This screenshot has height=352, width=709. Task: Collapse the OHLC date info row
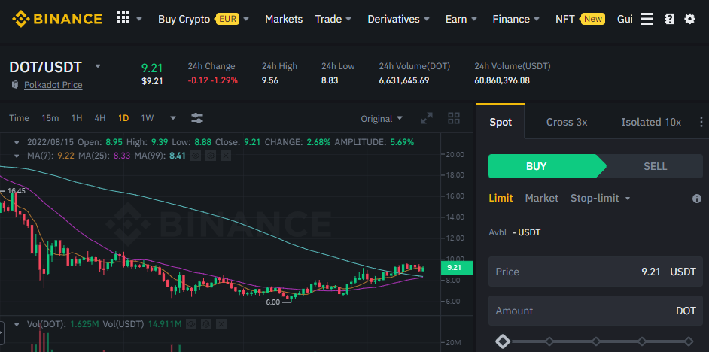pyautogui.click(x=17, y=142)
